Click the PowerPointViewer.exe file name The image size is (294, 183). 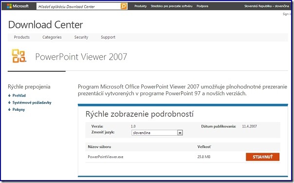[106, 157]
